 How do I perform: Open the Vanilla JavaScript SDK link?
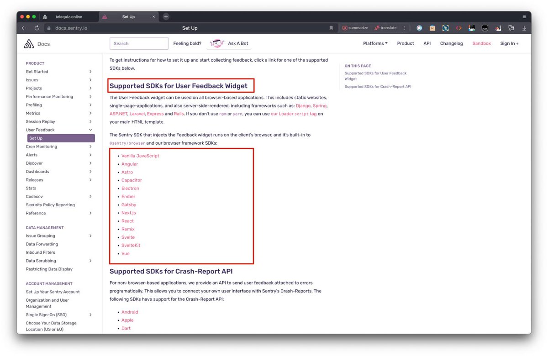[140, 156]
